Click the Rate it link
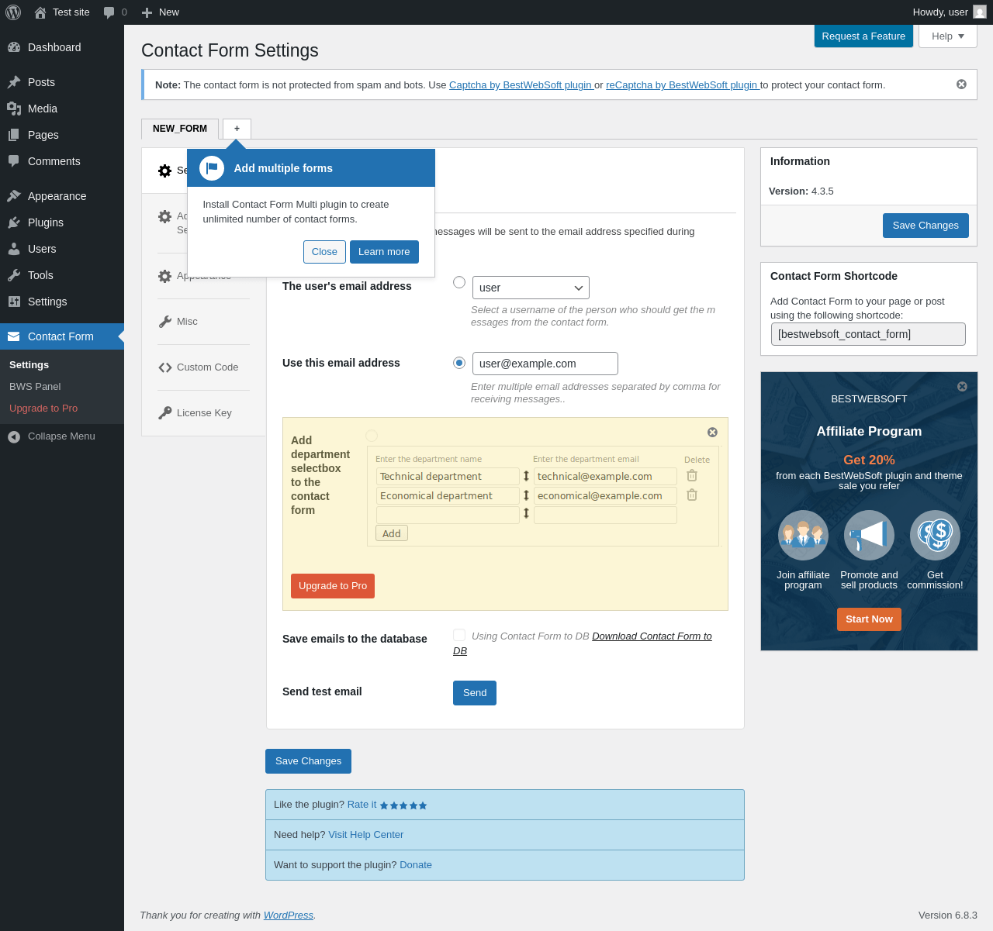Image resolution: width=993 pixels, height=931 pixels. coord(362,805)
